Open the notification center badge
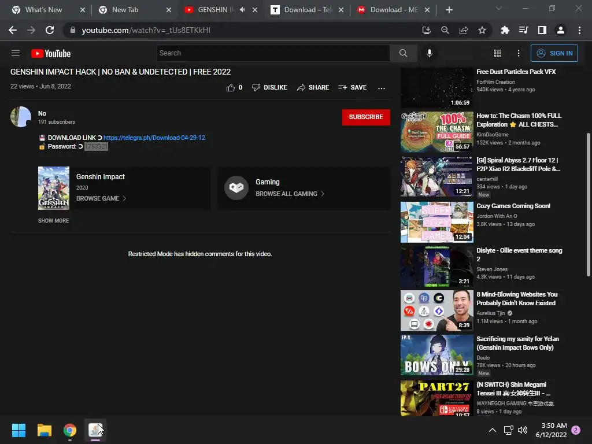Viewport: 592px width, 444px height. (576, 430)
